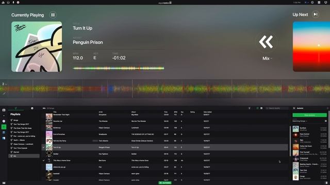Click the microphone icon in top bar
The height and width of the screenshot is (185, 330).
[x=13, y=2]
